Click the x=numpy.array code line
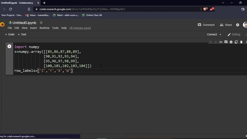 click(x=47, y=52)
